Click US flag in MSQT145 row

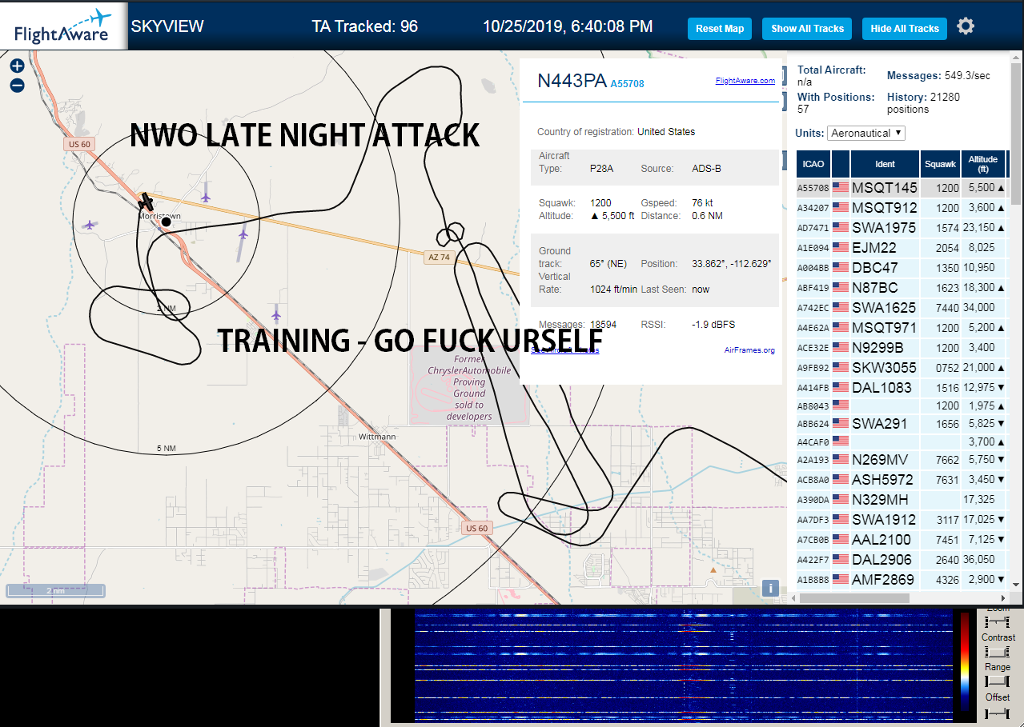(841, 188)
